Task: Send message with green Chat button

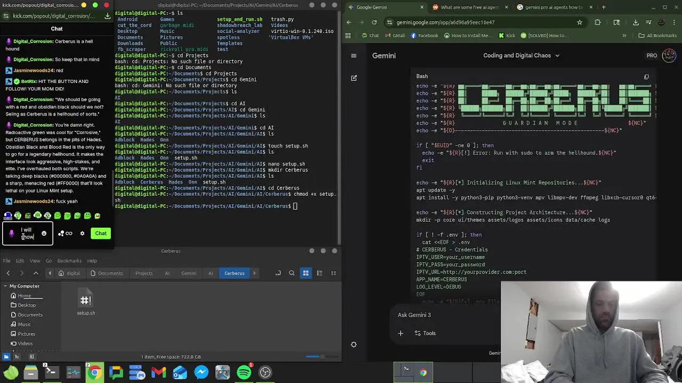Action: [x=101, y=233]
